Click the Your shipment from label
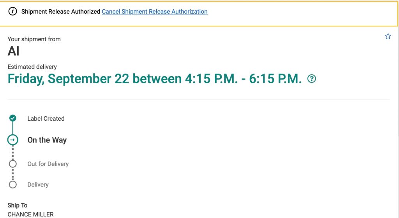The height and width of the screenshot is (218, 399). 34,39
